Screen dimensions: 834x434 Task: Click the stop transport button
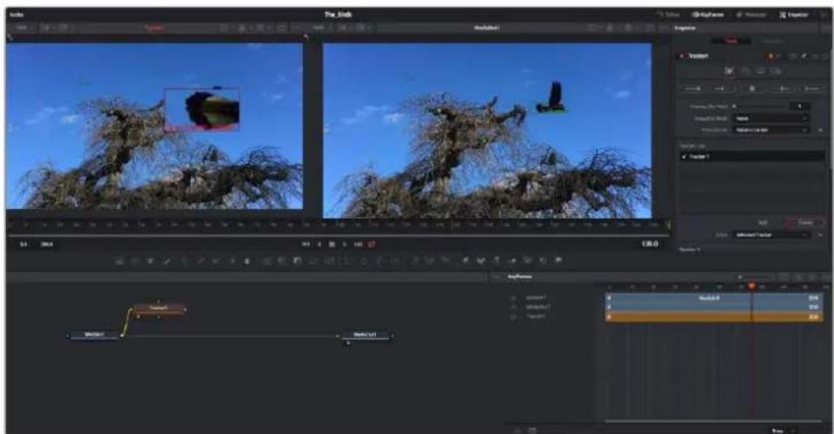(332, 244)
